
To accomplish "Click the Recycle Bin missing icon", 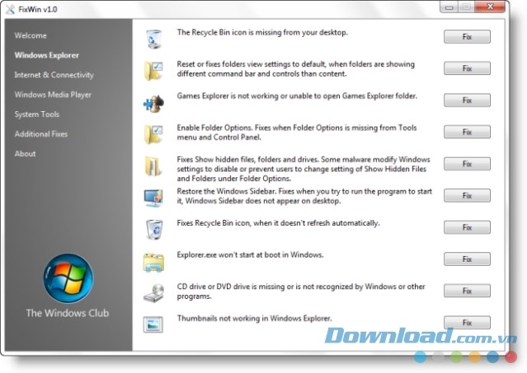I will tap(154, 39).
